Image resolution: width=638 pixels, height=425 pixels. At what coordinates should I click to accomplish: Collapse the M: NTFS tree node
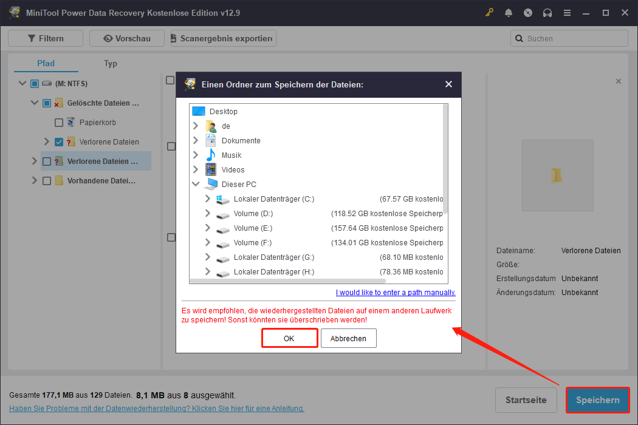pyautogui.click(x=22, y=83)
